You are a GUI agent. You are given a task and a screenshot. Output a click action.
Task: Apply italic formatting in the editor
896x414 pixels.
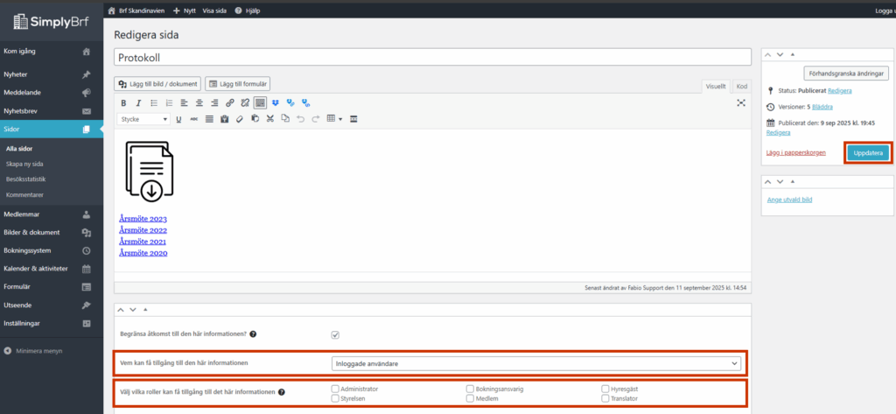click(138, 103)
